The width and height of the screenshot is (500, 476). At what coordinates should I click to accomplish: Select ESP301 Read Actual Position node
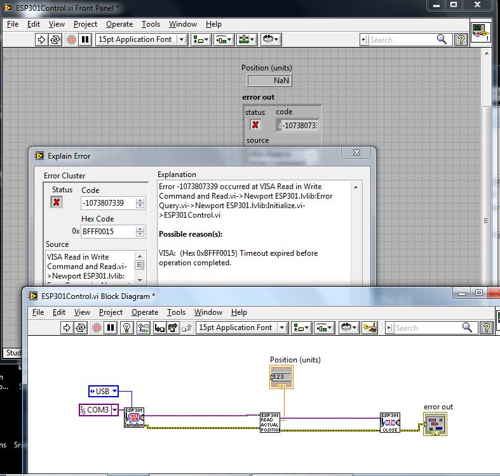270,423
